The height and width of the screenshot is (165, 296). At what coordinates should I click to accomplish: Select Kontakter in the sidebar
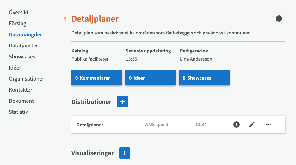(21, 90)
